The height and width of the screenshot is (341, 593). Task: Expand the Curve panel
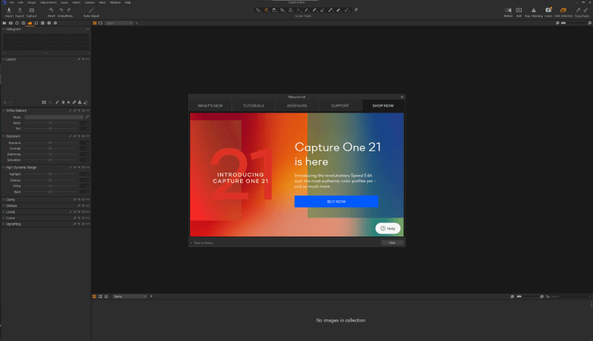(4, 218)
